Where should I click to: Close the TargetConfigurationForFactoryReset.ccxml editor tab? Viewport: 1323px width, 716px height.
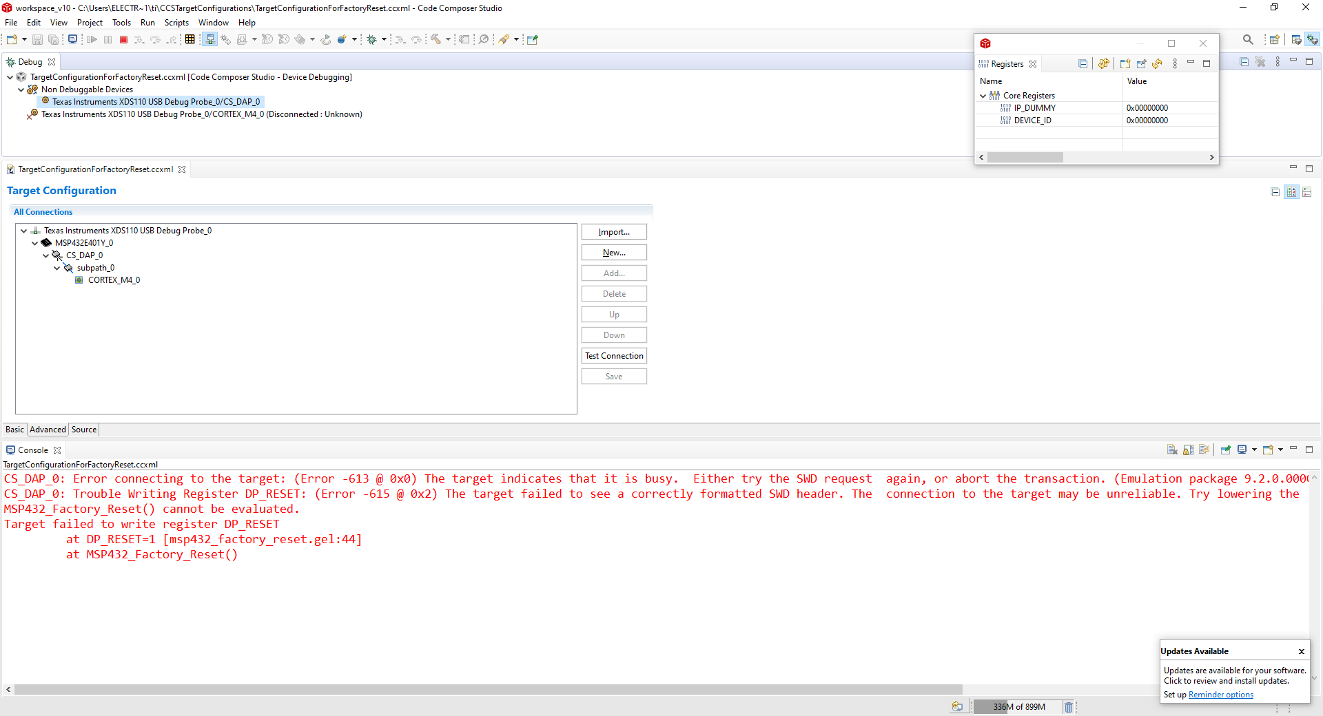coord(182,169)
